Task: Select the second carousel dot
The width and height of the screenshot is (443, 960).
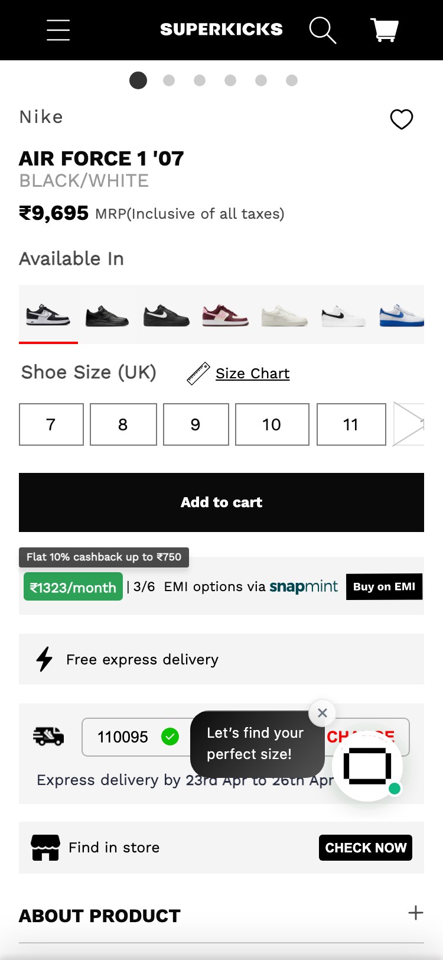Action: click(x=169, y=80)
